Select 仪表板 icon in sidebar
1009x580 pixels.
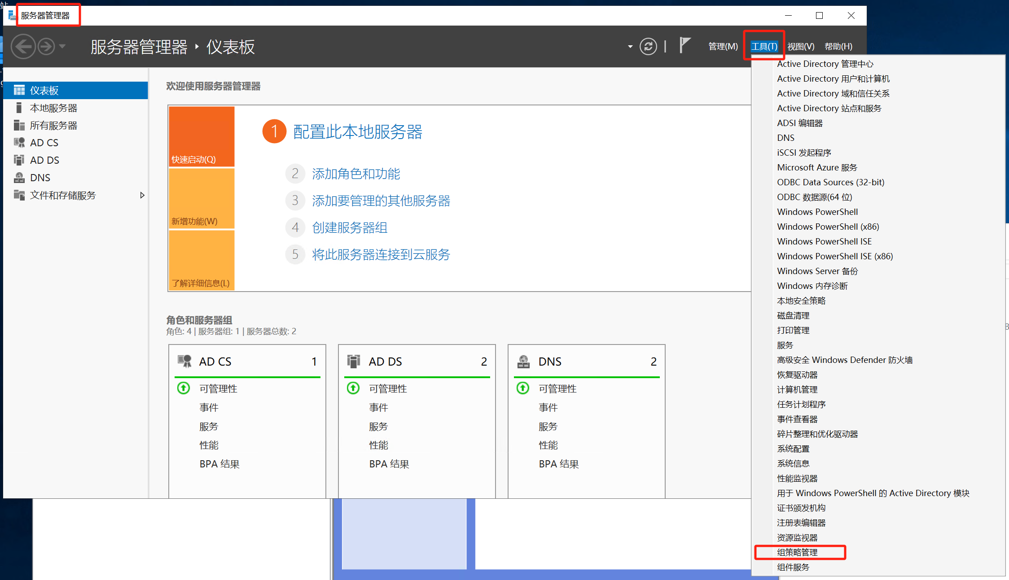(x=19, y=90)
